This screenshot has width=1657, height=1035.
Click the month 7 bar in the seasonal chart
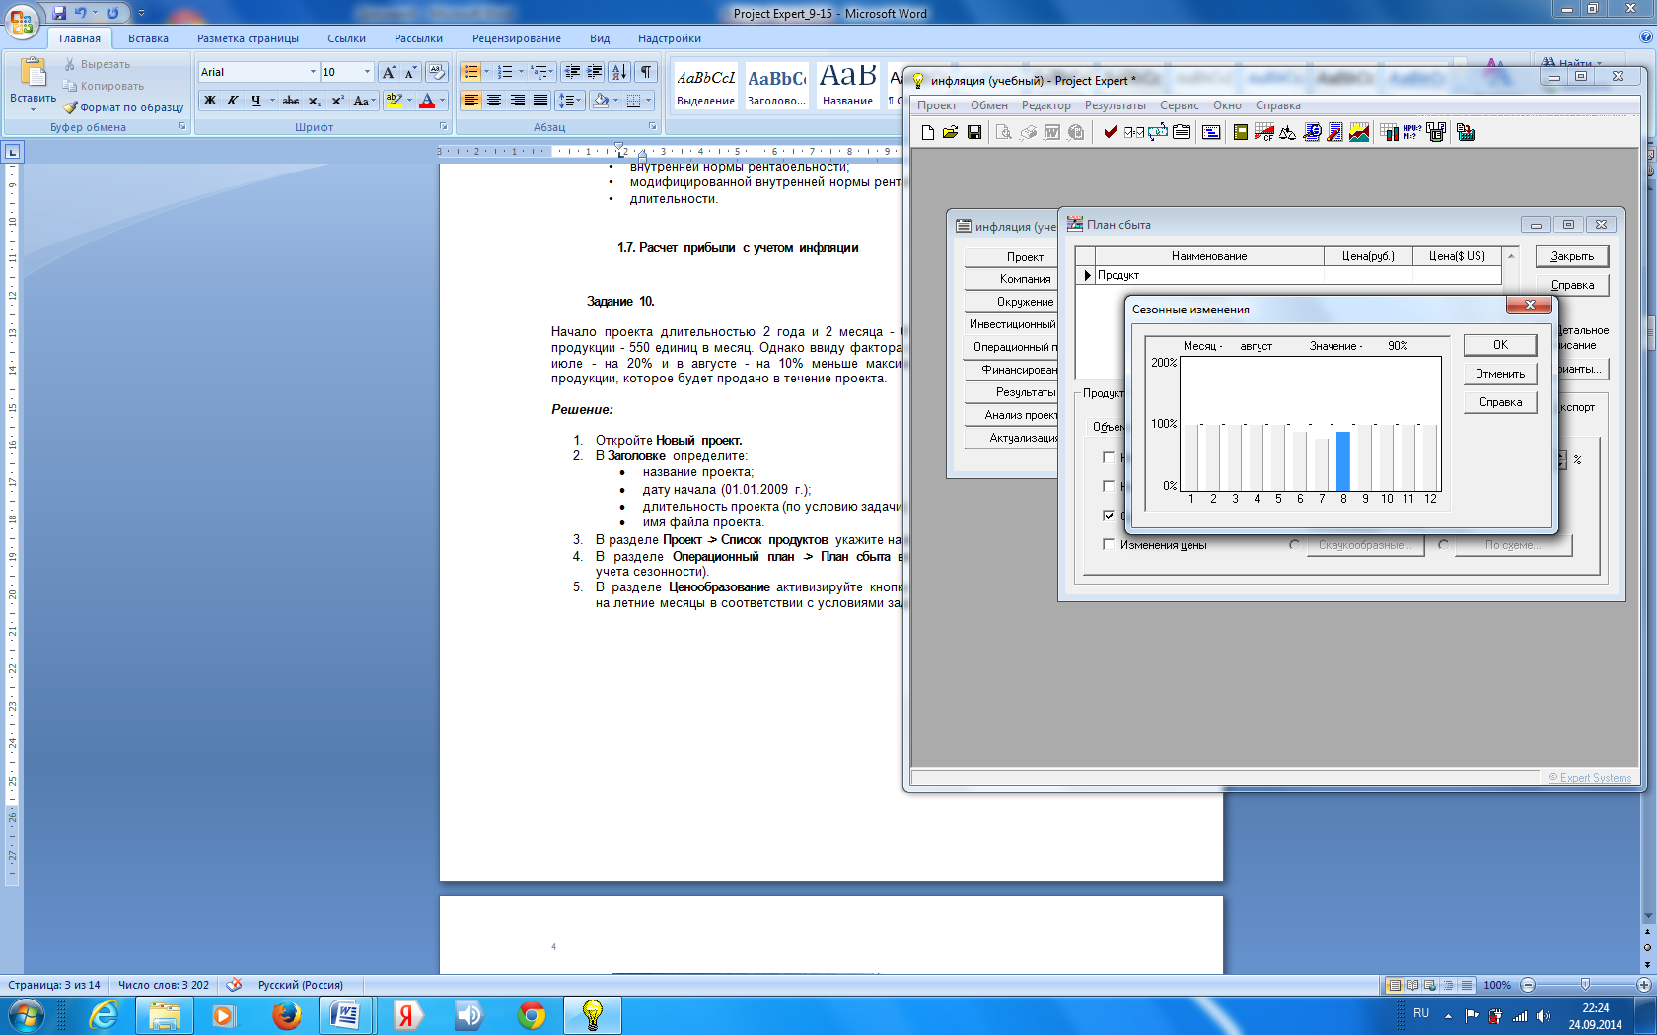[1322, 464]
